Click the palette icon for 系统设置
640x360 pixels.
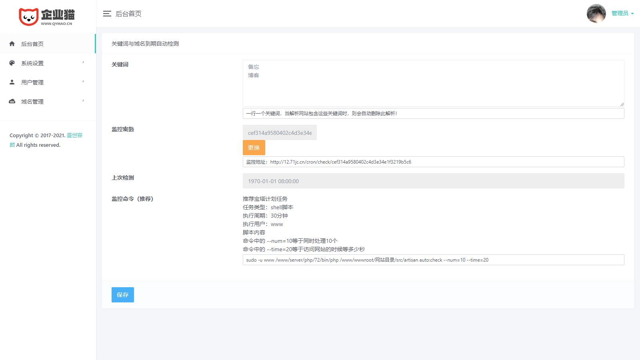pyautogui.click(x=12, y=63)
